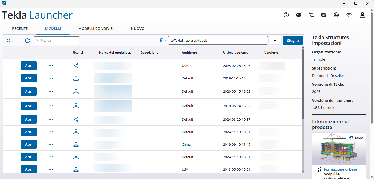374x179 pixels.
Task: Open the Formazione di base link
Action: [341, 169]
